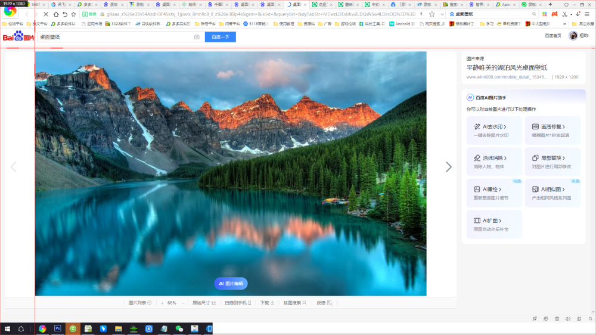Image resolution: width=596 pixels, height=335 pixels.
Task: Switch to the Apo tab
Action: [505, 5]
